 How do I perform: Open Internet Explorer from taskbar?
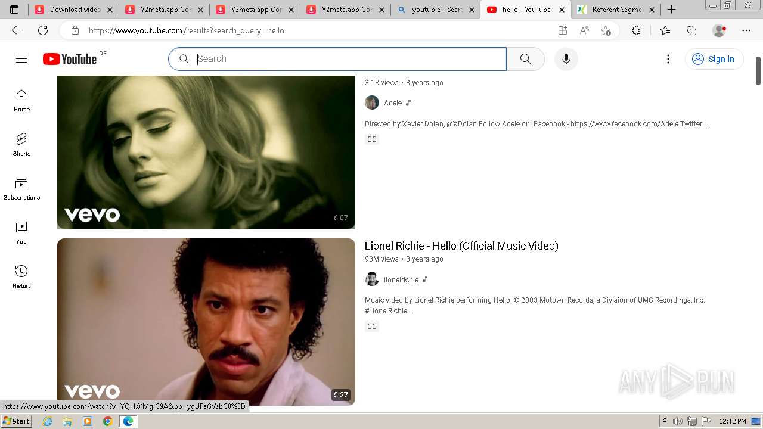pyautogui.click(x=48, y=421)
